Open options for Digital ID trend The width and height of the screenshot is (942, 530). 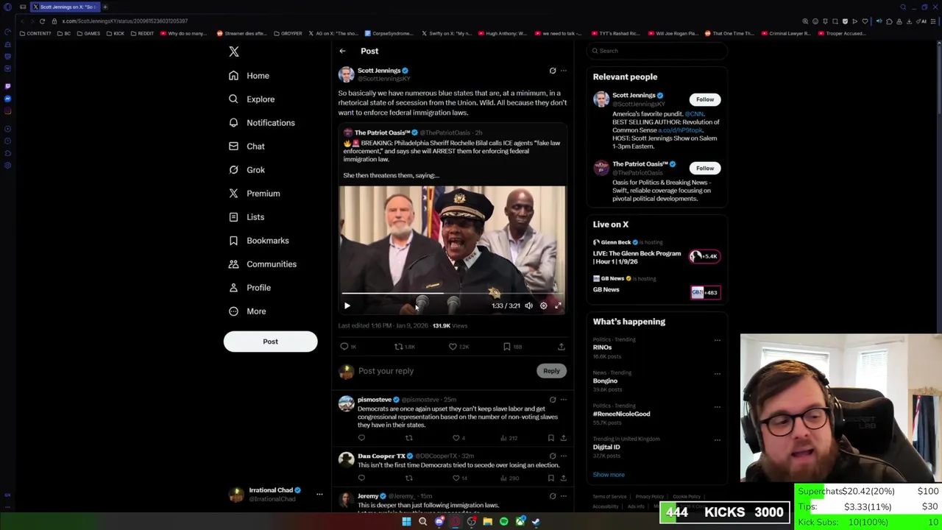(x=718, y=439)
